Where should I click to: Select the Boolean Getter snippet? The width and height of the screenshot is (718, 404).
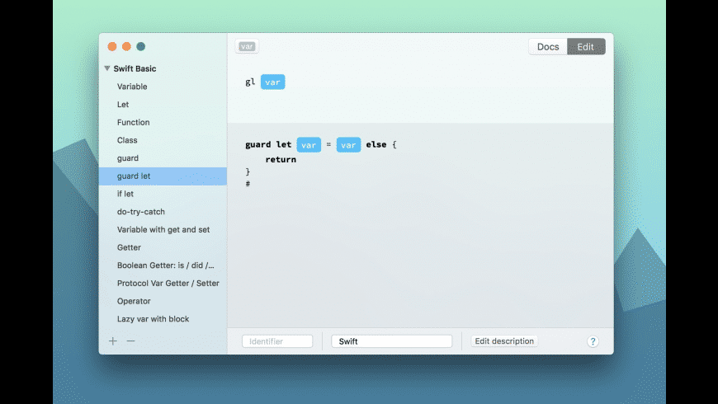click(163, 265)
